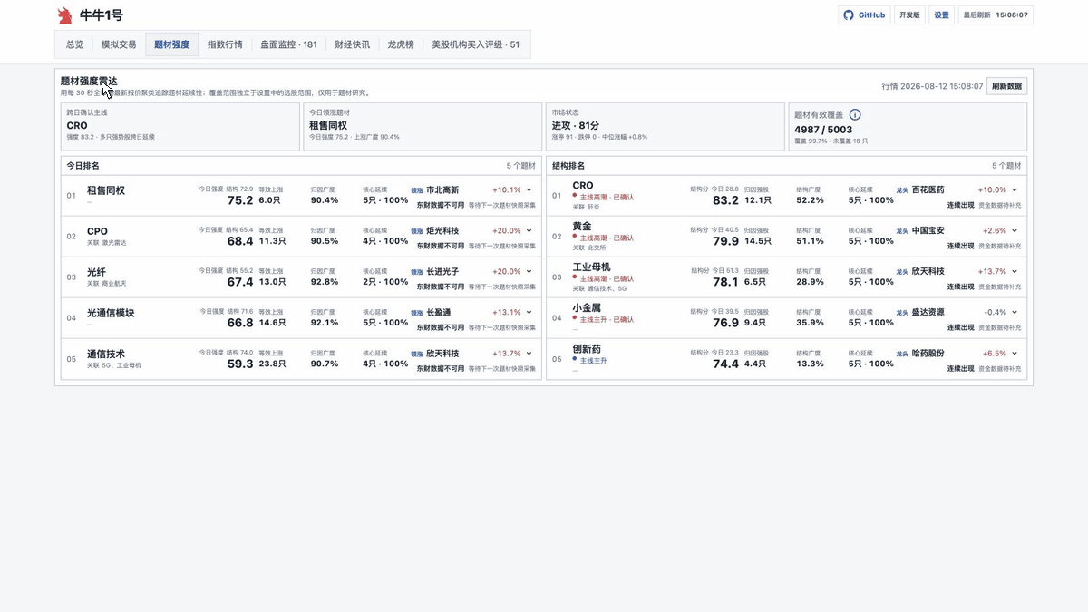Click info icon beside 题材有效覆盖
1088x612 pixels.
855,115
